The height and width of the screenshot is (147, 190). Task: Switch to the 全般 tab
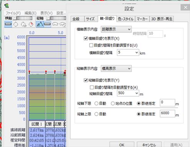tap(77, 19)
